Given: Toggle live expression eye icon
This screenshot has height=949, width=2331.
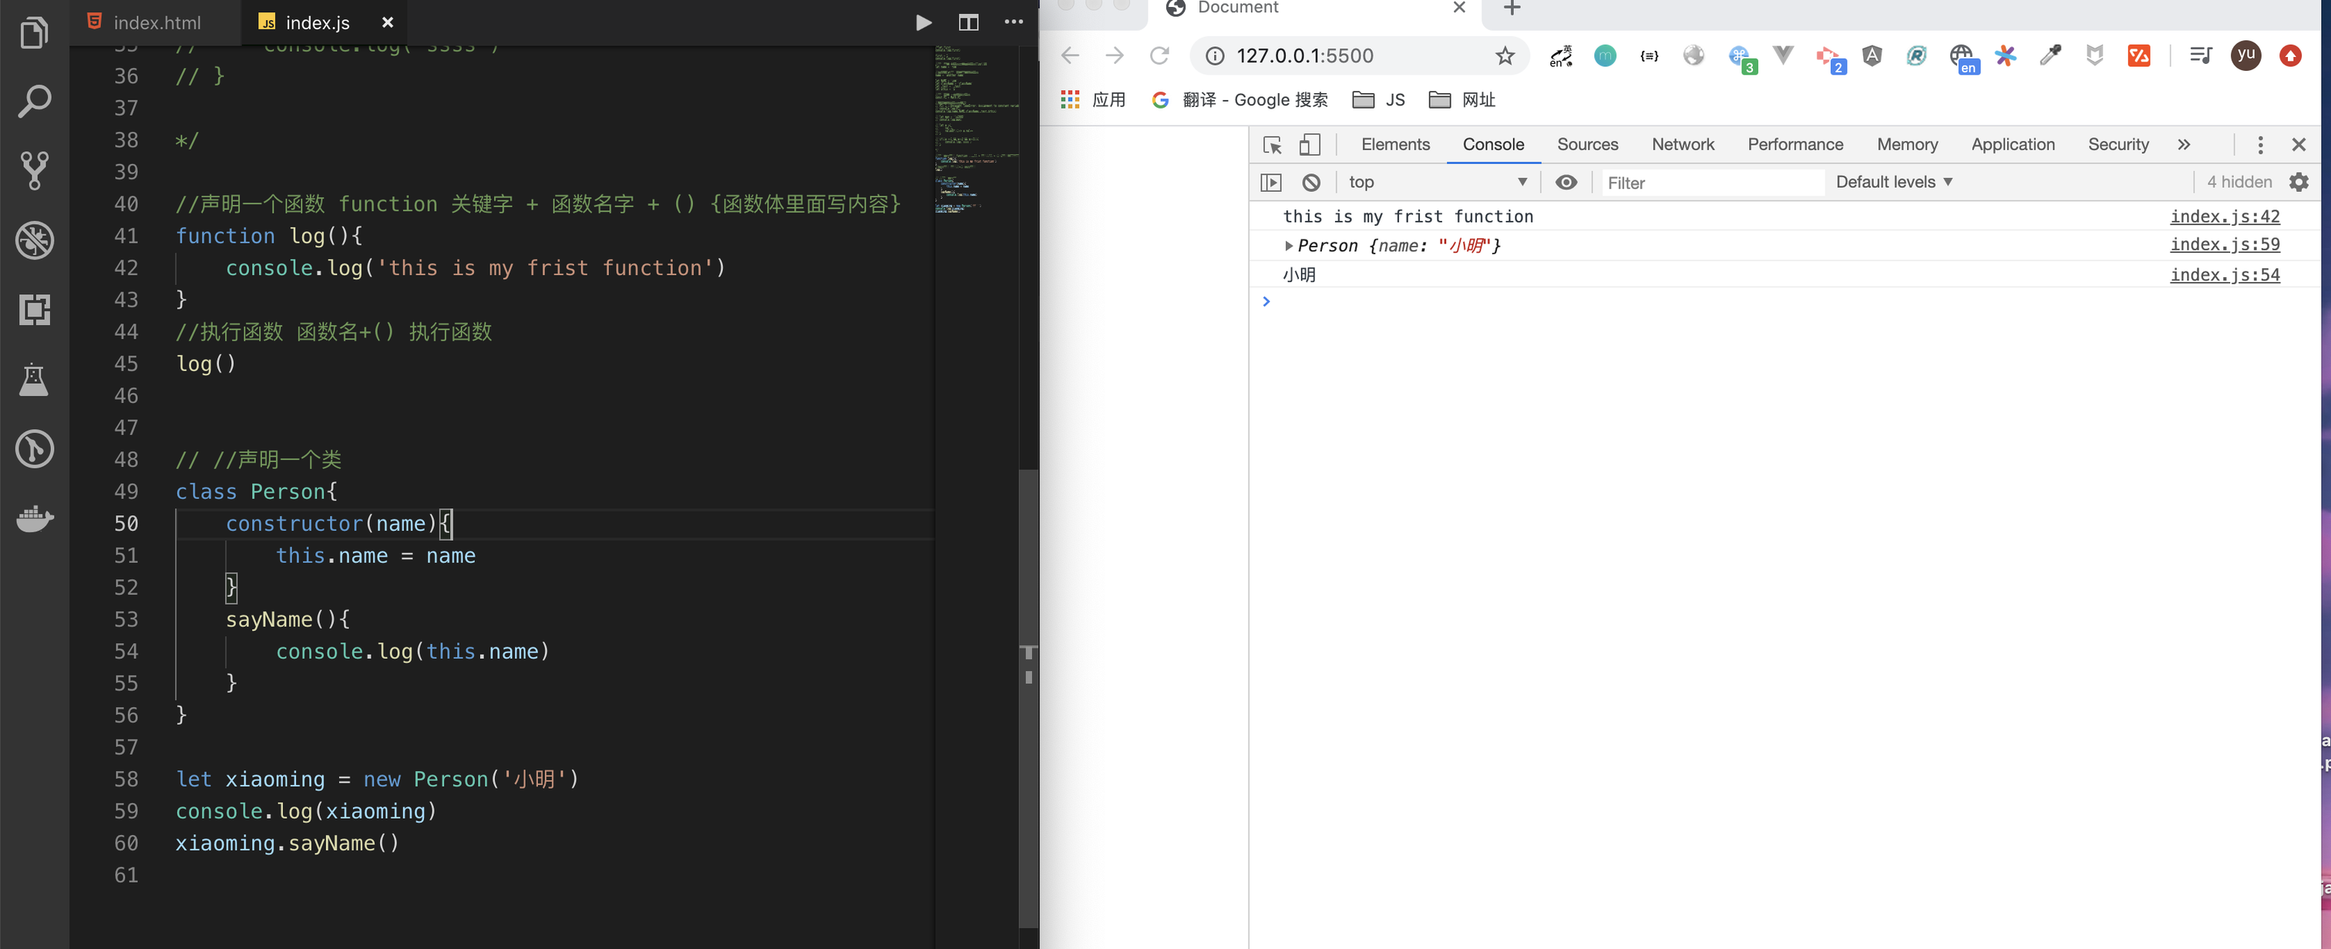Looking at the screenshot, I should 1566,183.
